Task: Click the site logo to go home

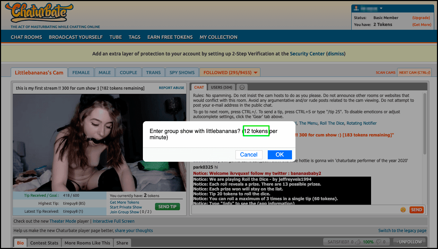Action: tap(38, 13)
